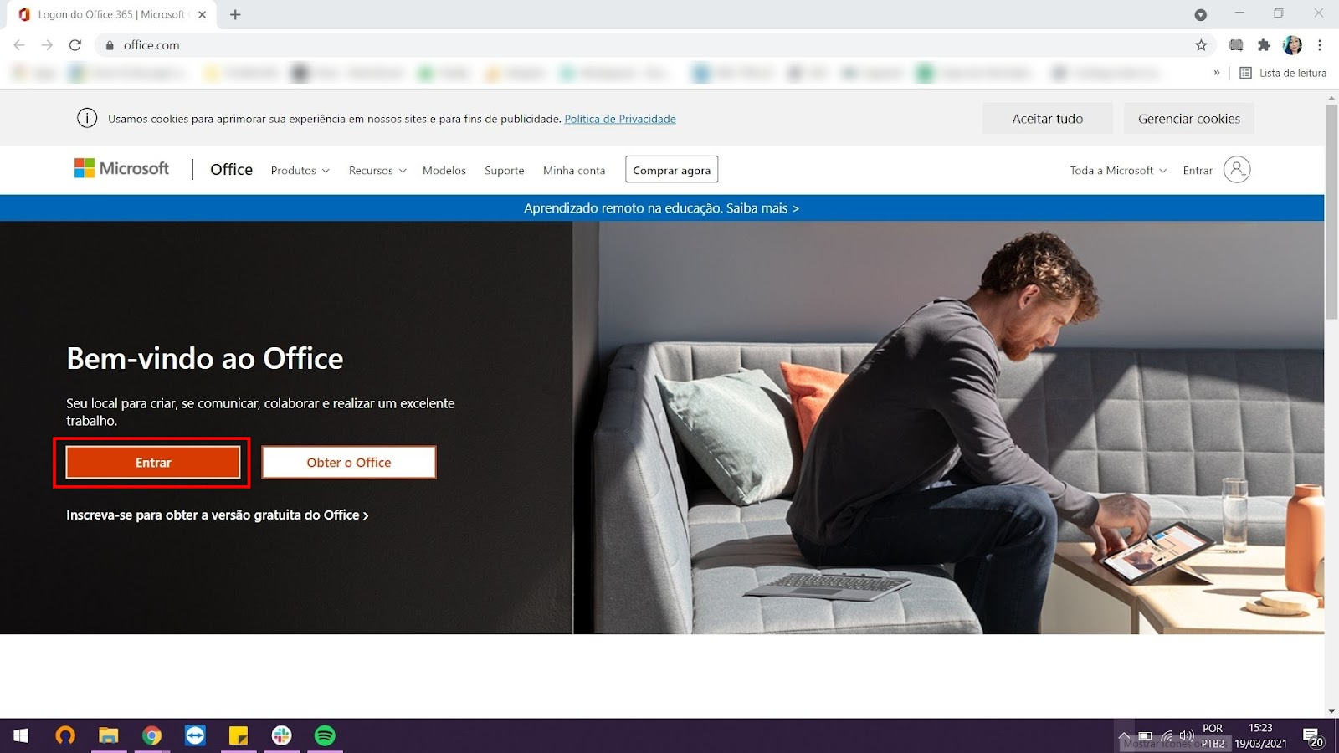This screenshot has height=753, width=1339.
Task: Open Lista de leitura
Action: [1283, 73]
